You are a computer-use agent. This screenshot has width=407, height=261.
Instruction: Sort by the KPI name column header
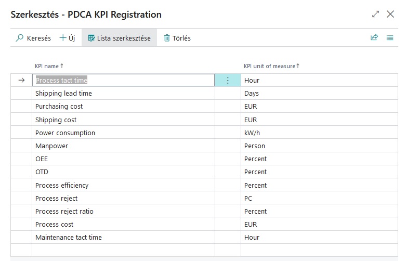(x=49, y=66)
